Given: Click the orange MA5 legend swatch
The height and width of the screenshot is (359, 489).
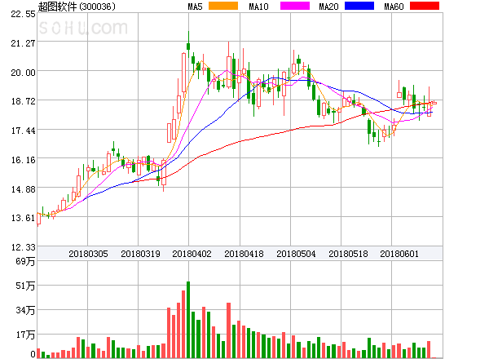Looking at the screenshot, I should coord(223,6).
